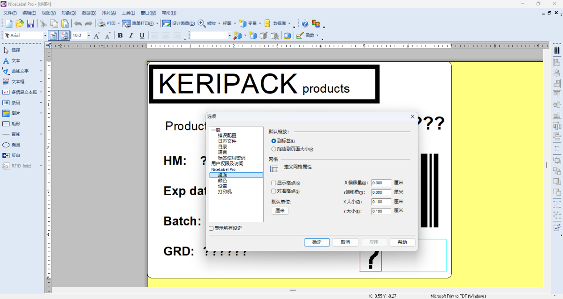Open the 变量 variables toolbar icon
Image resolution: width=563 pixels, height=299 pixels.
(x=243, y=22)
